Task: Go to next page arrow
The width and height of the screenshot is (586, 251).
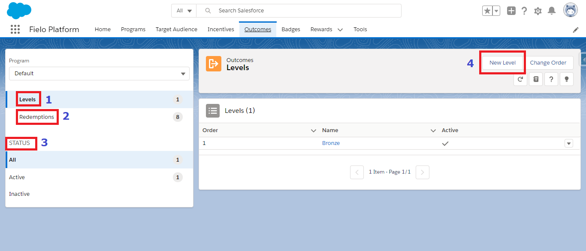Action: [423, 172]
